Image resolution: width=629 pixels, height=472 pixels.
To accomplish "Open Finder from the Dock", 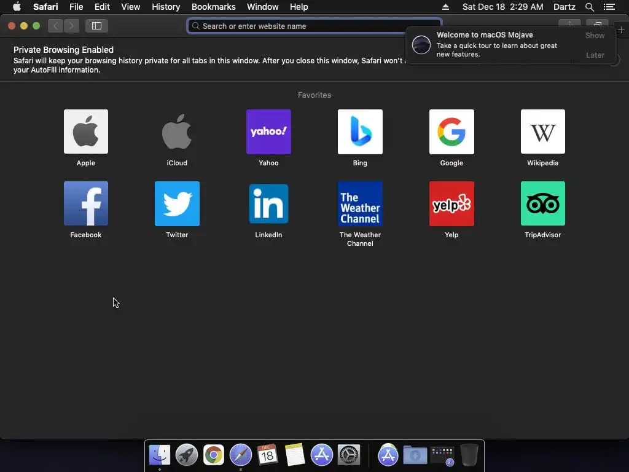I will pos(160,455).
